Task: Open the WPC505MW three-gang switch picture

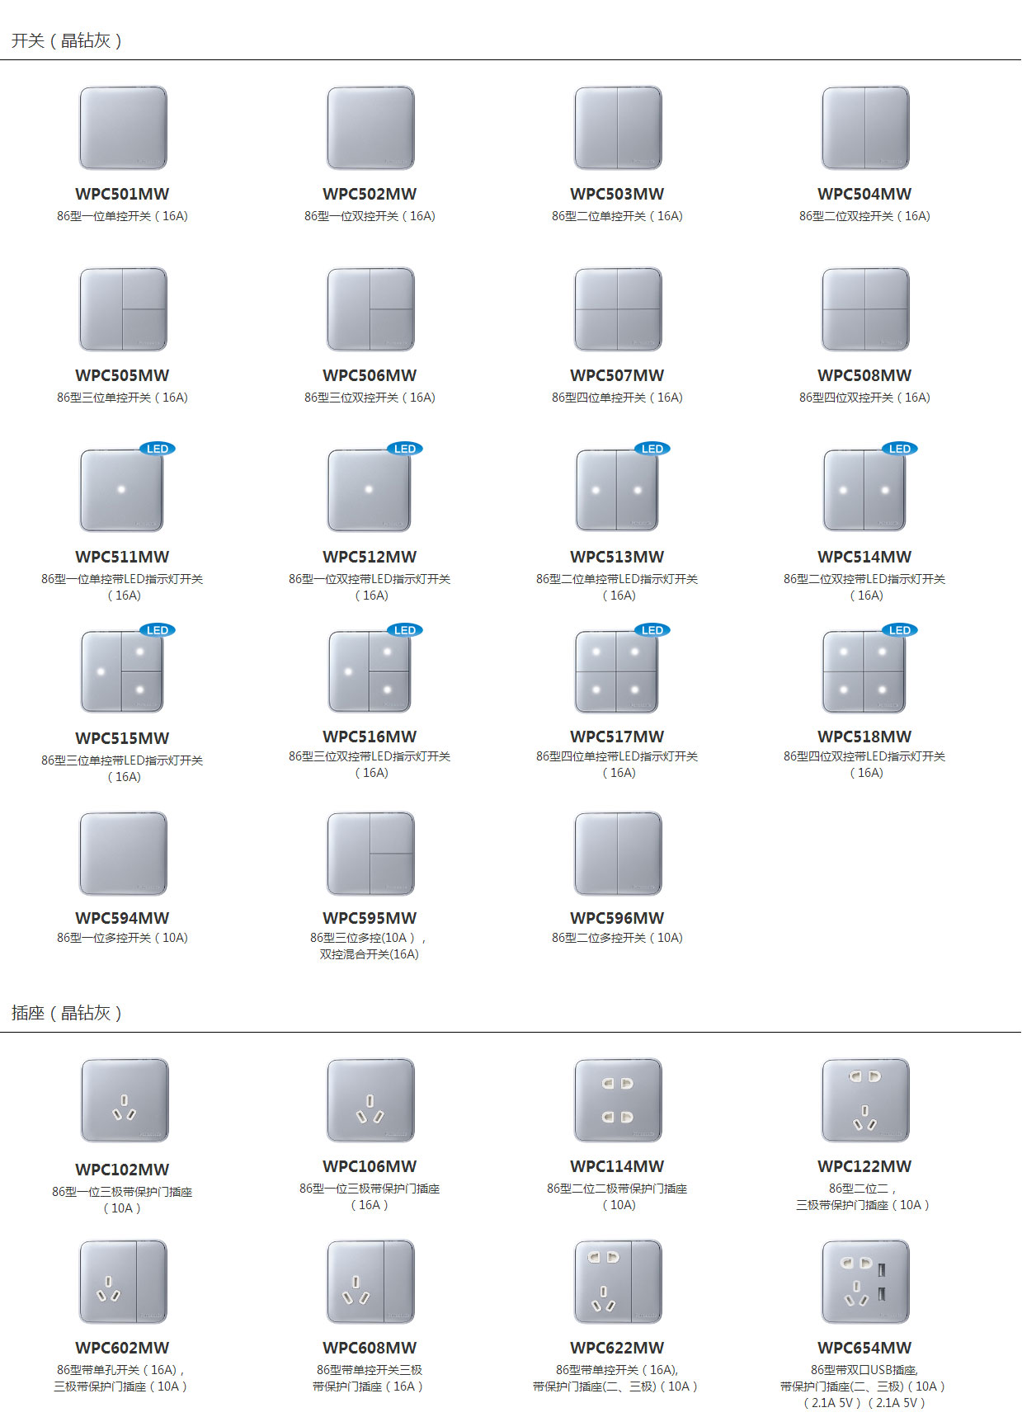Action: pos(123,309)
